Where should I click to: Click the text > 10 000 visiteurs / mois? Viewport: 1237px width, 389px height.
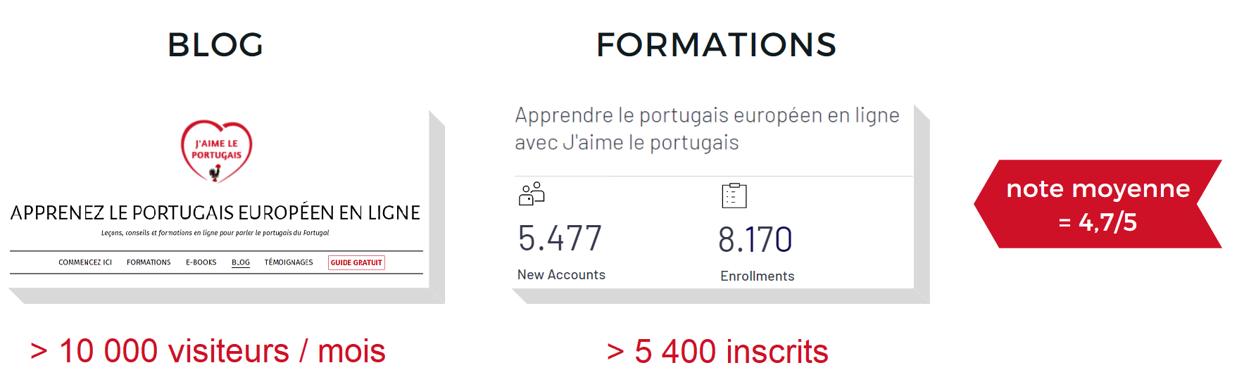(208, 351)
